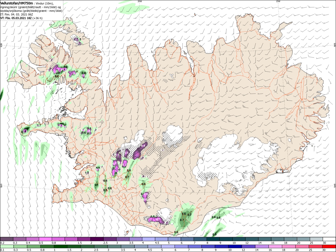
Task: Select the upper-row swatch labeled 1.5
Action: coord(84,239)
